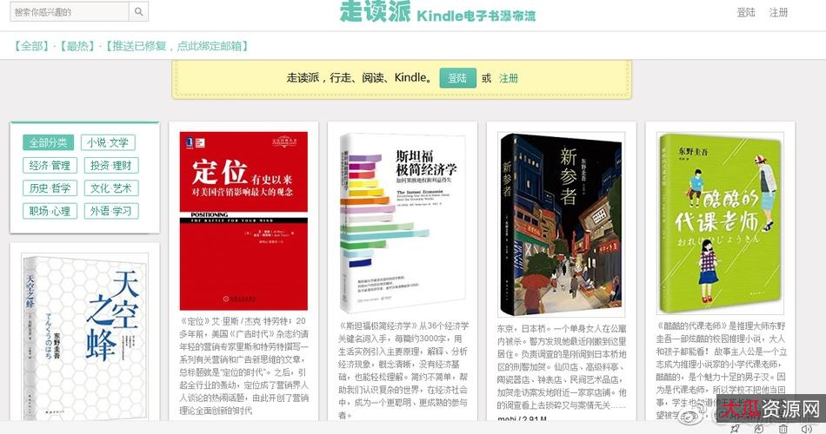This screenshot has width=826, height=434.
Task: Click the 《斯坦福极简经济学》 description text
Action: pos(403,371)
